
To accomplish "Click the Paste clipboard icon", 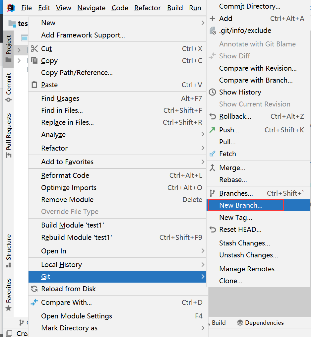I will [34, 85].
